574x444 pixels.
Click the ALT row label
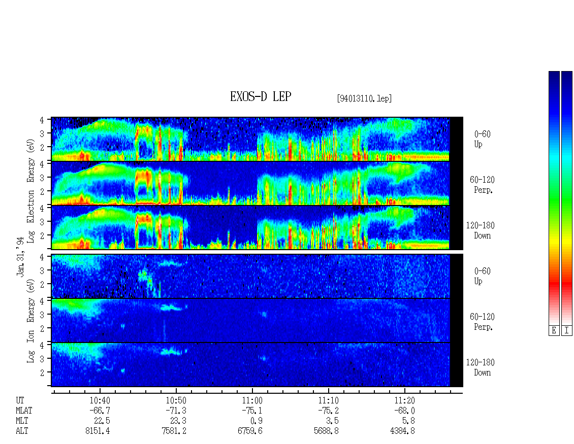(x=22, y=431)
